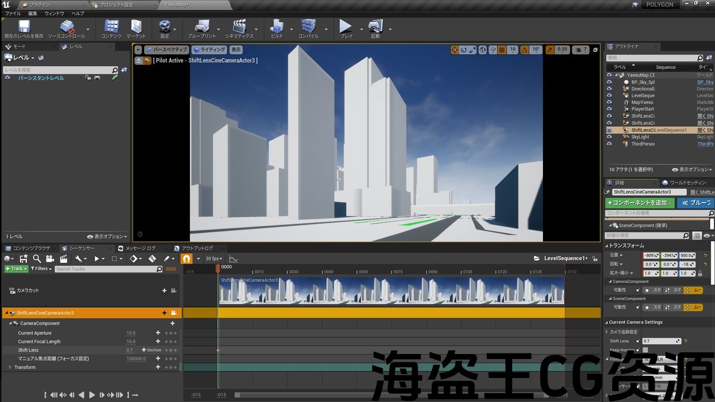This screenshot has height=402, width=715.
Task: Click the green コンポーネントを追加 button
Action: pyautogui.click(x=640, y=203)
